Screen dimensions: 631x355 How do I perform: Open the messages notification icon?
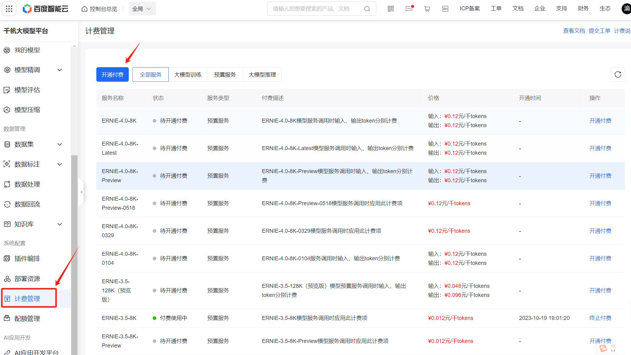pos(409,9)
